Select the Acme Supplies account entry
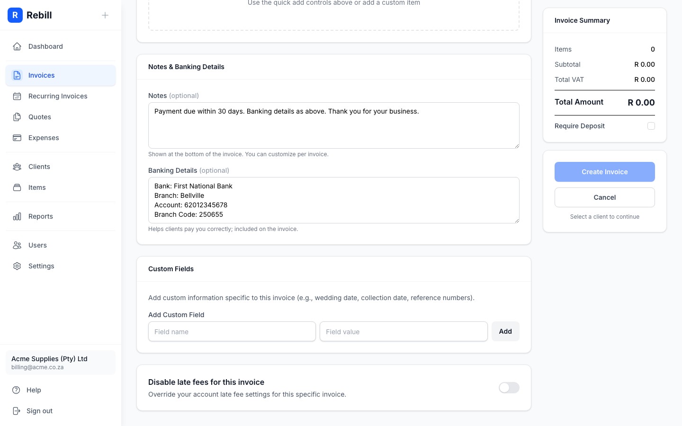This screenshot has height=426, width=682. click(x=61, y=363)
